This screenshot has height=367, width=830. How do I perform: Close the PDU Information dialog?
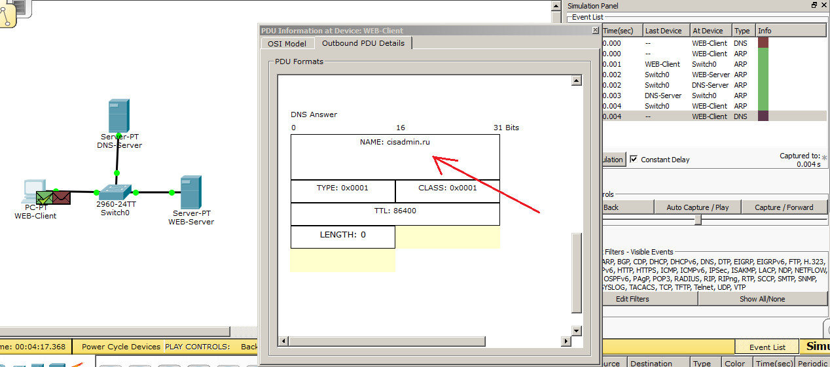point(595,30)
